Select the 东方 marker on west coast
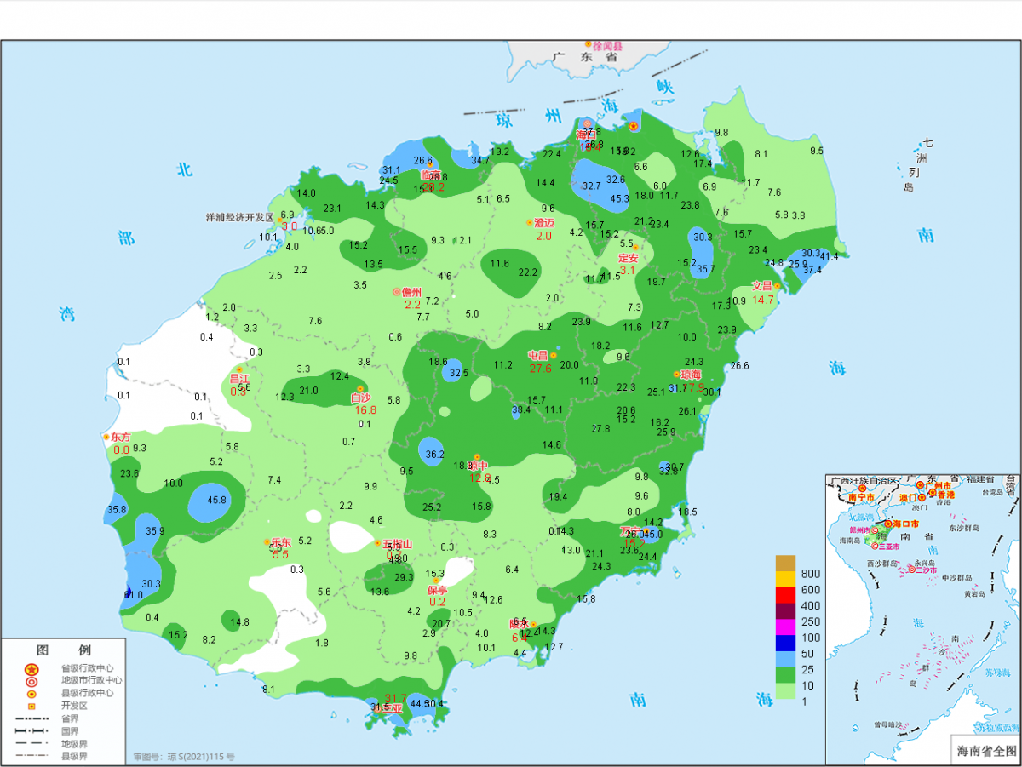Viewport: 1022px width, 767px height. [106, 437]
